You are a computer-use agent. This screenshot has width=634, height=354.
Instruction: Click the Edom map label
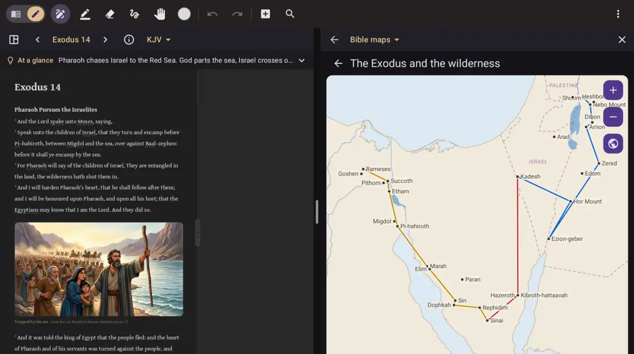coord(593,174)
